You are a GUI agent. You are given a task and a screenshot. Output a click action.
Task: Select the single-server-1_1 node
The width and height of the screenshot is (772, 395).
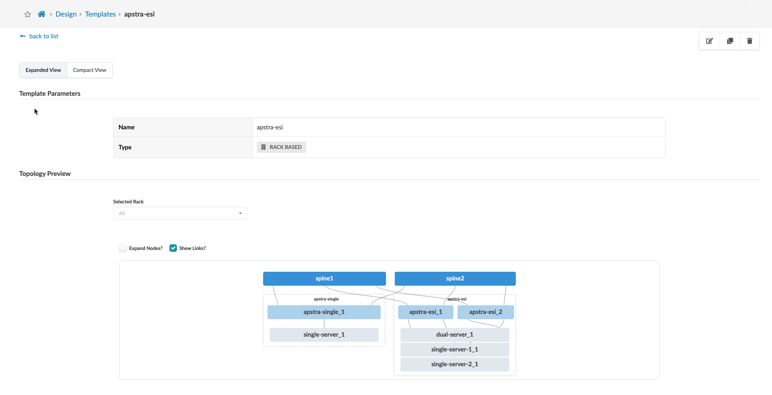point(455,350)
